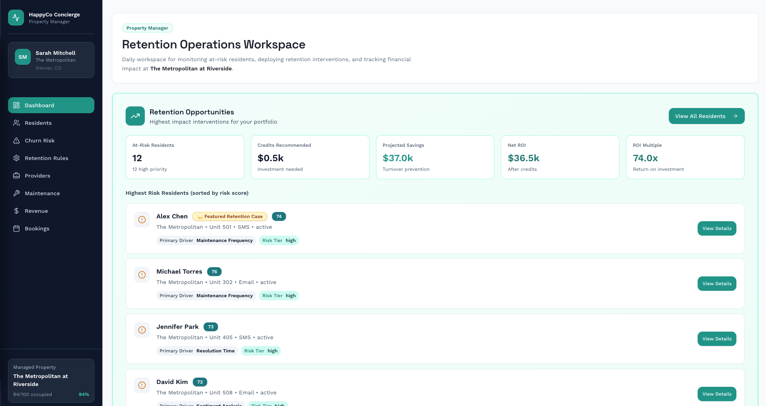Click Unit 302 Email active line
The width and height of the screenshot is (766, 406).
216,282
